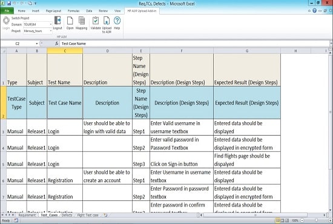The height and width of the screenshot is (224, 333).
Task: Click the zoom slider handle in the status bar
Action: tap(316, 220)
